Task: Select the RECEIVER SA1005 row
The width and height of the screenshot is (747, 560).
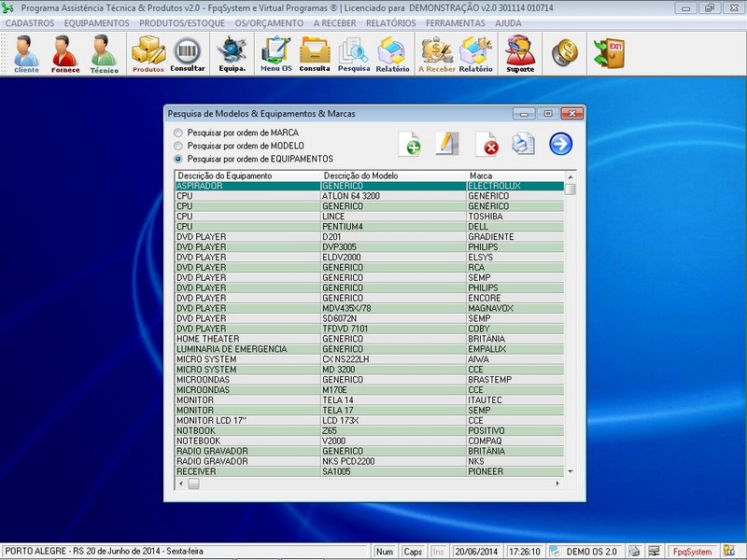Action: coord(369,471)
